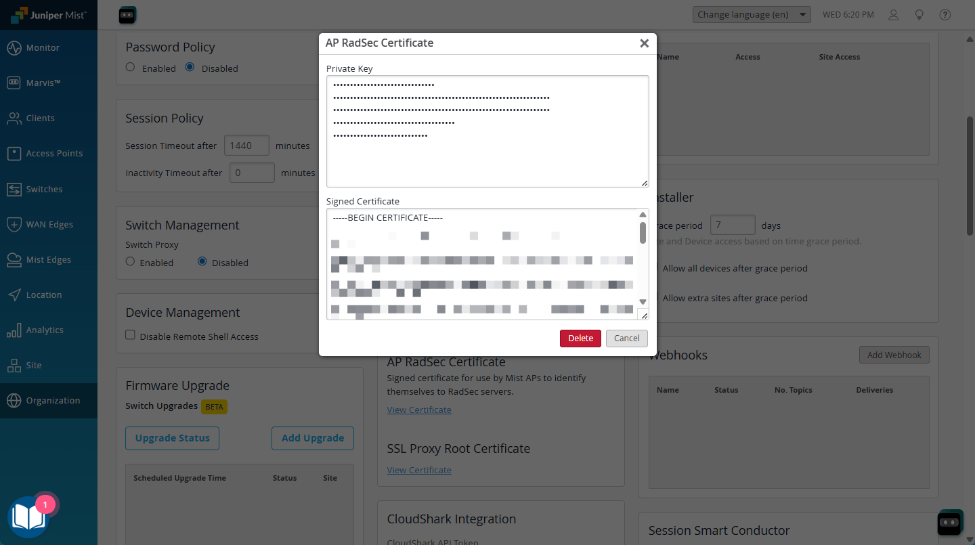Open the Marvis chatbot icon in header
This screenshot has width=975, height=545.
click(127, 15)
